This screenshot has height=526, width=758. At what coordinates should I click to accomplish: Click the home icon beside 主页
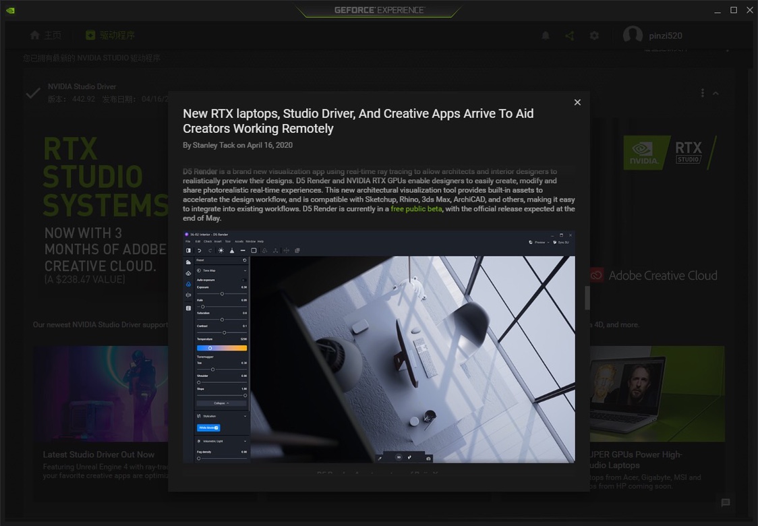click(x=35, y=35)
